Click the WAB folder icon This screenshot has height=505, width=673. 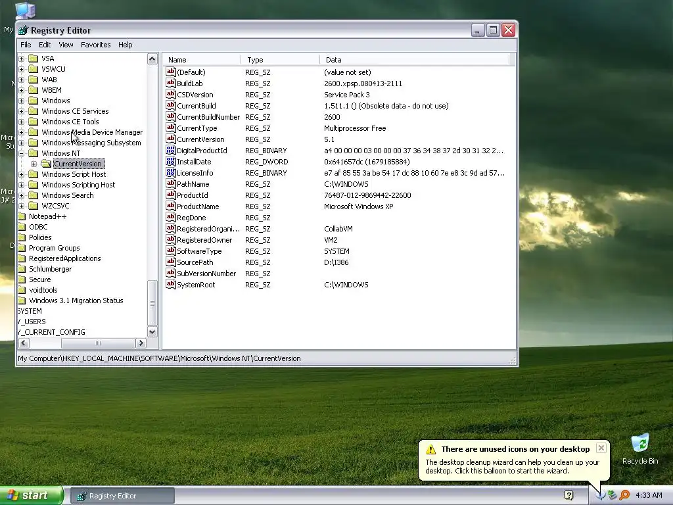pos(34,80)
